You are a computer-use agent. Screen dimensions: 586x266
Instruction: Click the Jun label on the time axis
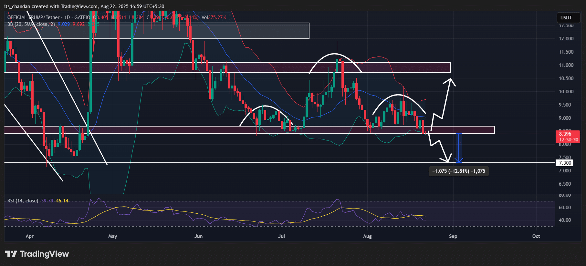(x=198, y=236)
